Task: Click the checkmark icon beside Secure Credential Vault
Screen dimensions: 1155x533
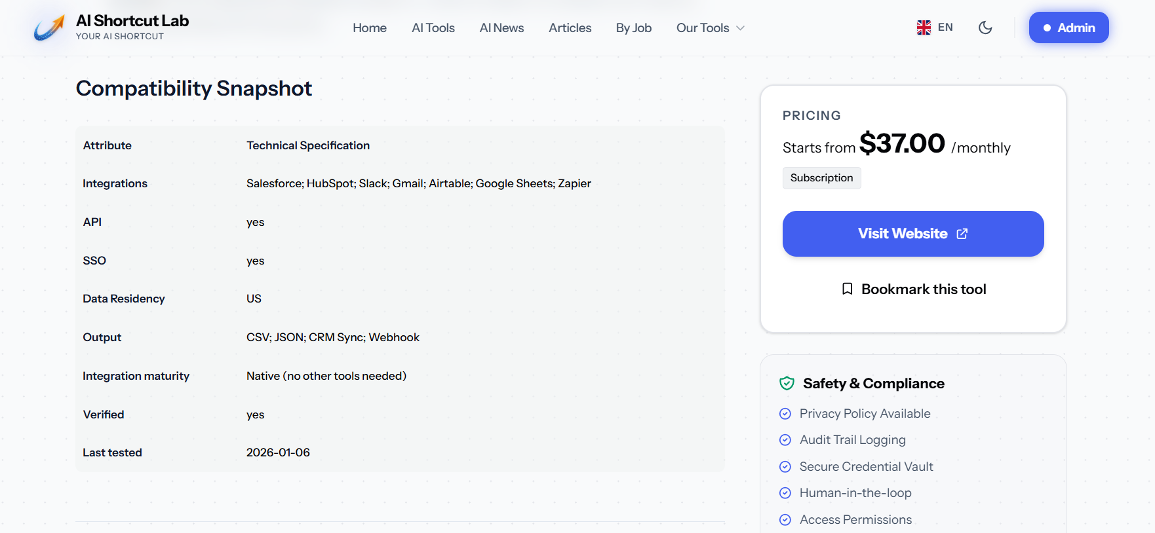Action: coord(785,467)
